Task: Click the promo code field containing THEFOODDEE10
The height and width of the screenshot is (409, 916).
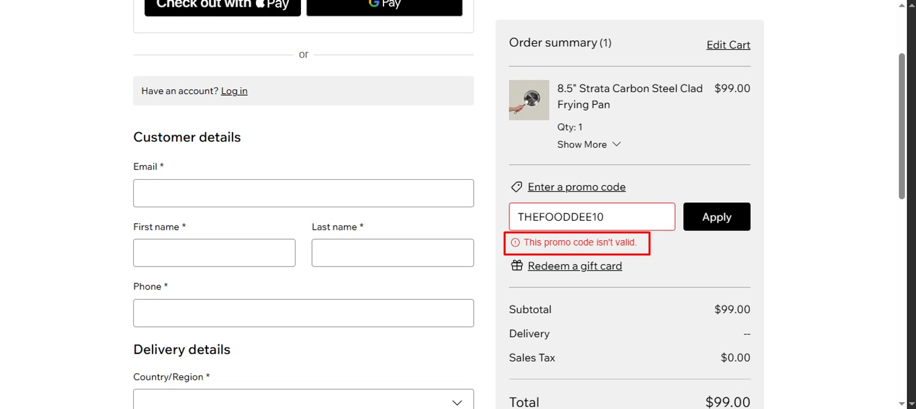Action: coord(592,217)
